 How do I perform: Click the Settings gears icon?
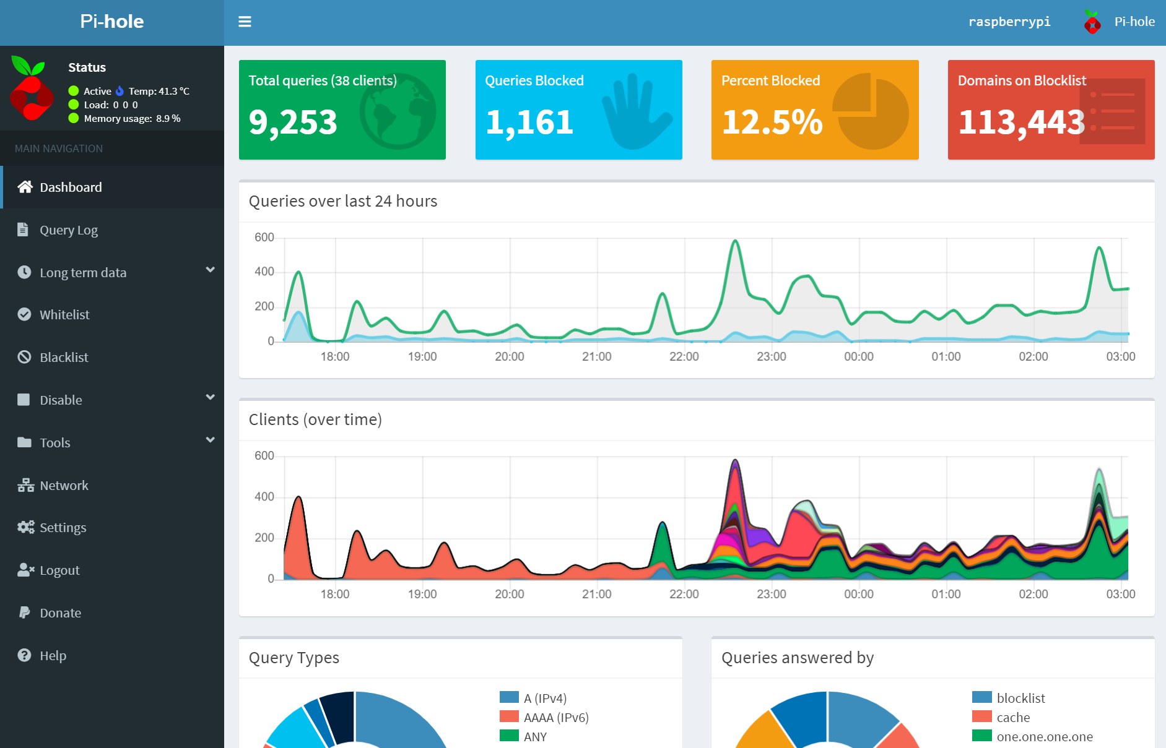26,527
